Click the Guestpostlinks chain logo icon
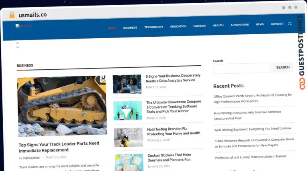This screenshot has width=307, height=171. (302, 84)
